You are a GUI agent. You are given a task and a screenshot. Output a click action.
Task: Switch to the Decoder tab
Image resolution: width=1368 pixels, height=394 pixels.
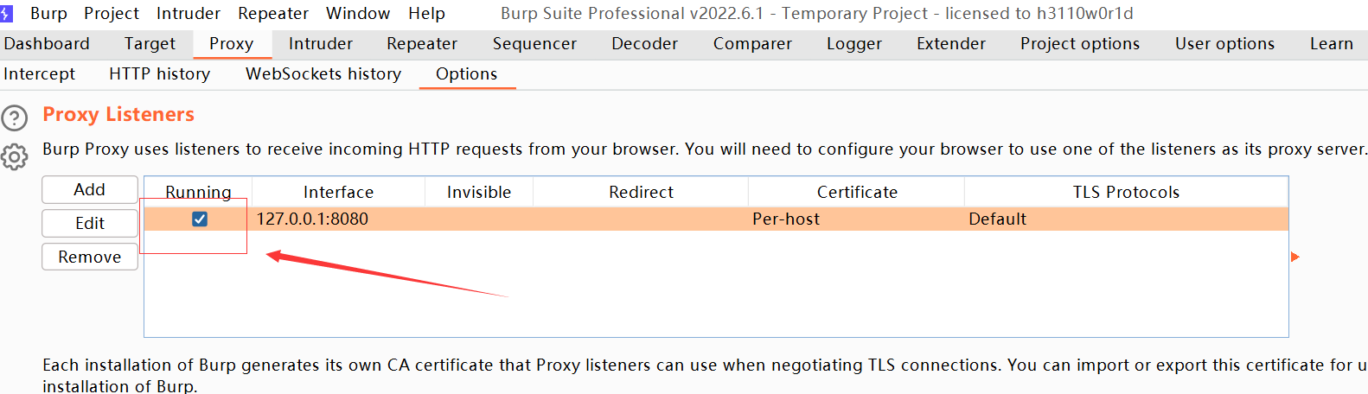click(644, 43)
